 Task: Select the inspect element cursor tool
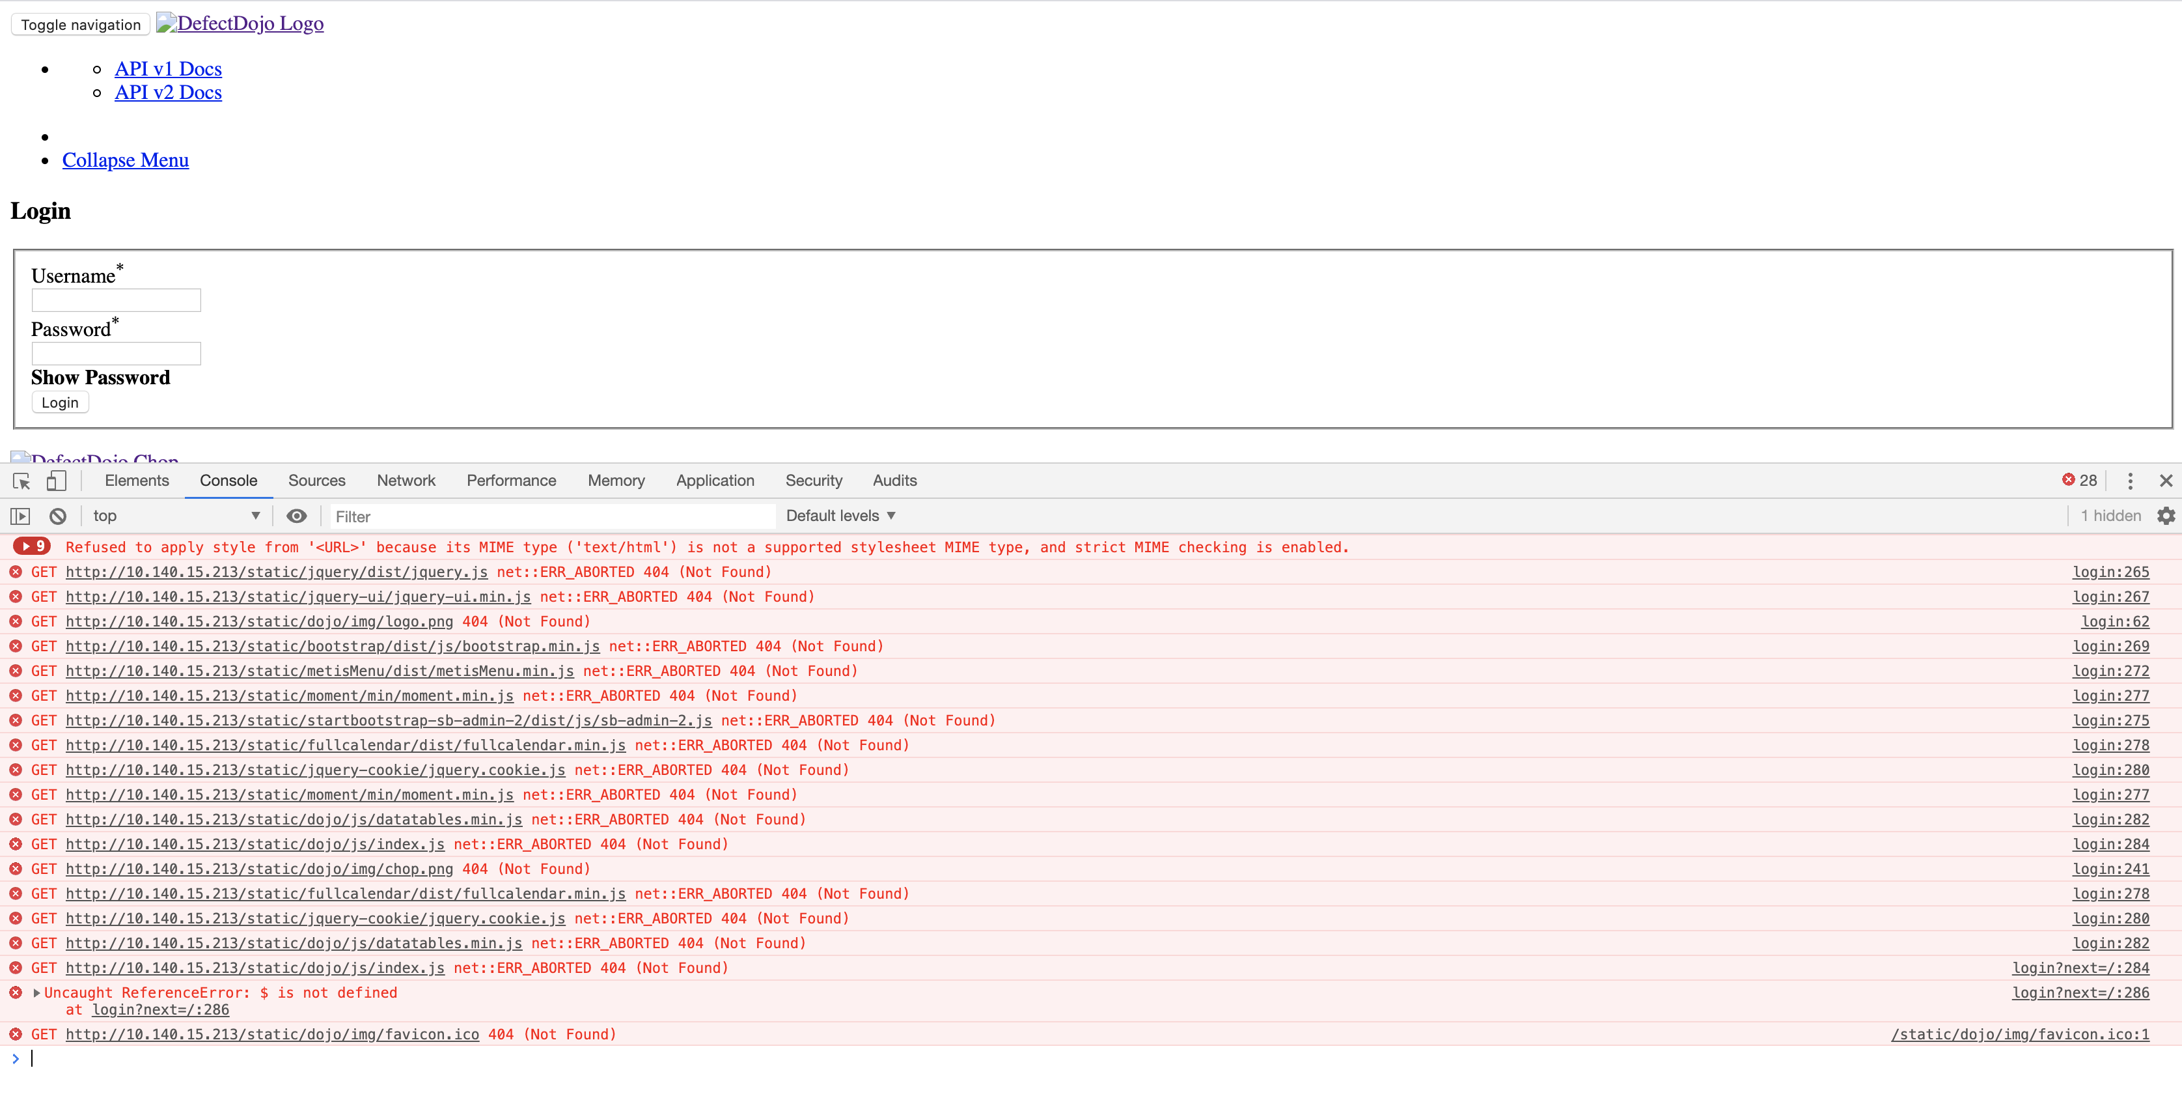[x=20, y=481]
